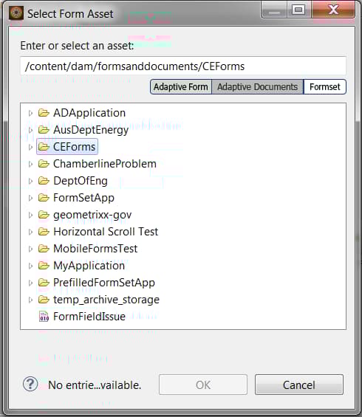The image size is (362, 417).
Task: Click the OK button
Action: click(203, 385)
